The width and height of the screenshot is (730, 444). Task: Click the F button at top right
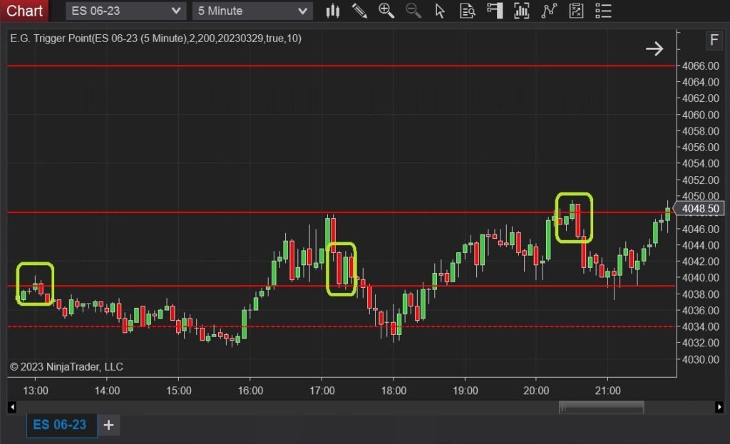[x=714, y=40]
